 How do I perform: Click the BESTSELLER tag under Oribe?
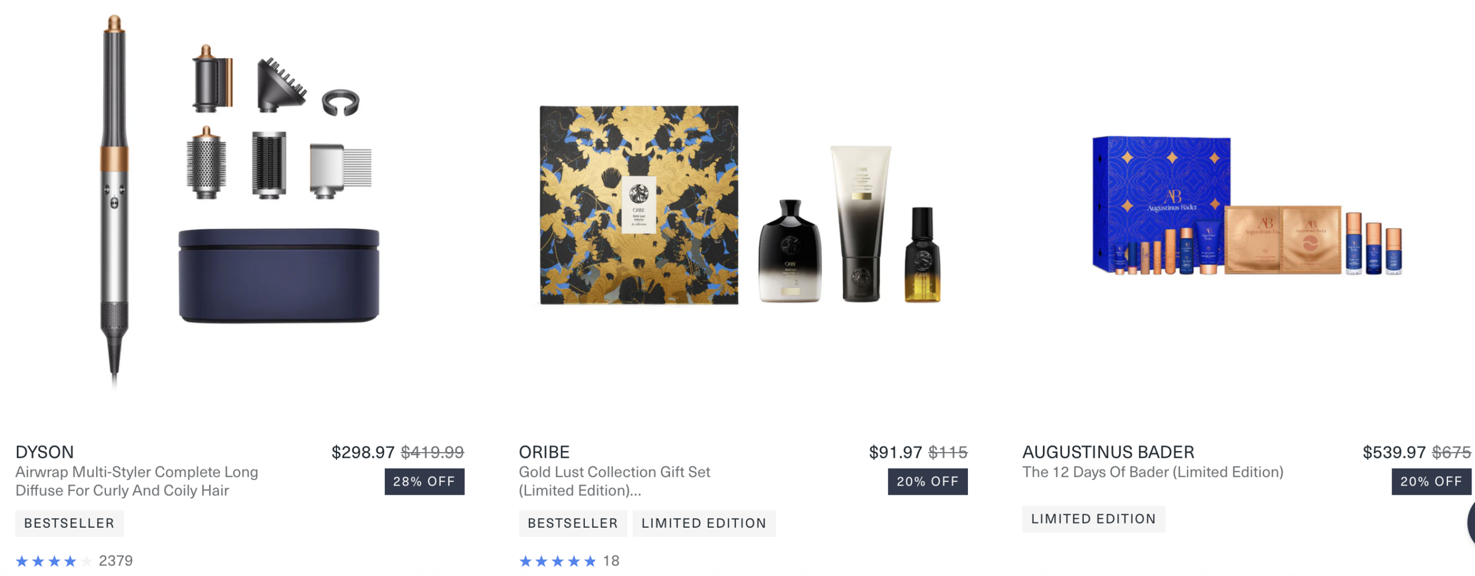coord(573,523)
